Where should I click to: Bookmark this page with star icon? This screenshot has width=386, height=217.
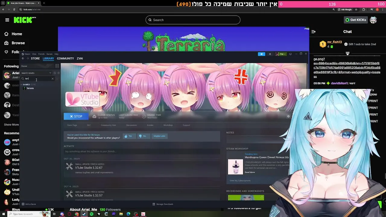[x=356, y=9]
